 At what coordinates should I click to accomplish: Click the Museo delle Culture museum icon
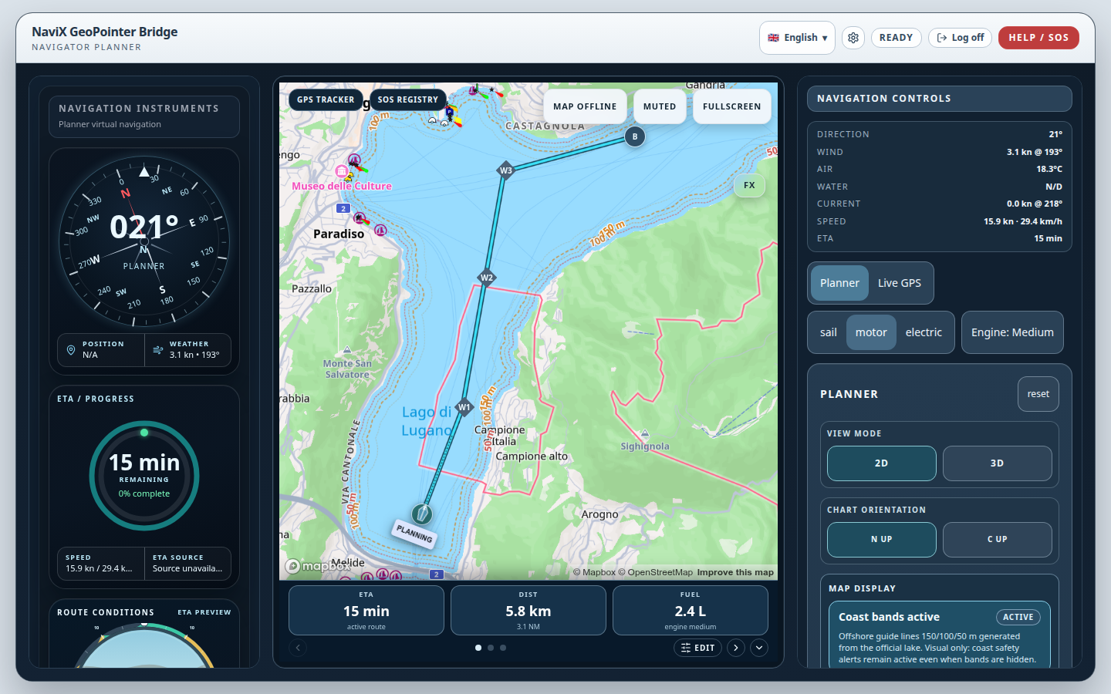coord(342,171)
